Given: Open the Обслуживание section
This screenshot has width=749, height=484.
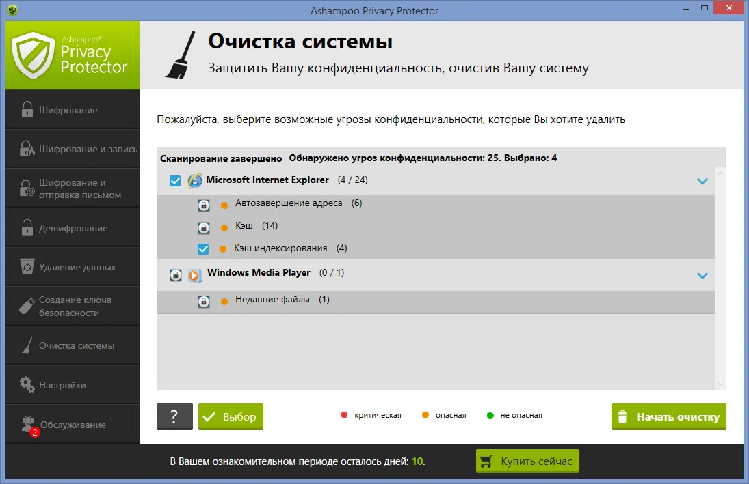Looking at the screenshot, I should tap(73, 424).
